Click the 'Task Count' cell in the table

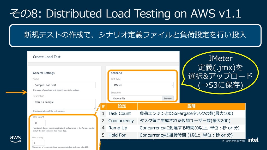122,114
